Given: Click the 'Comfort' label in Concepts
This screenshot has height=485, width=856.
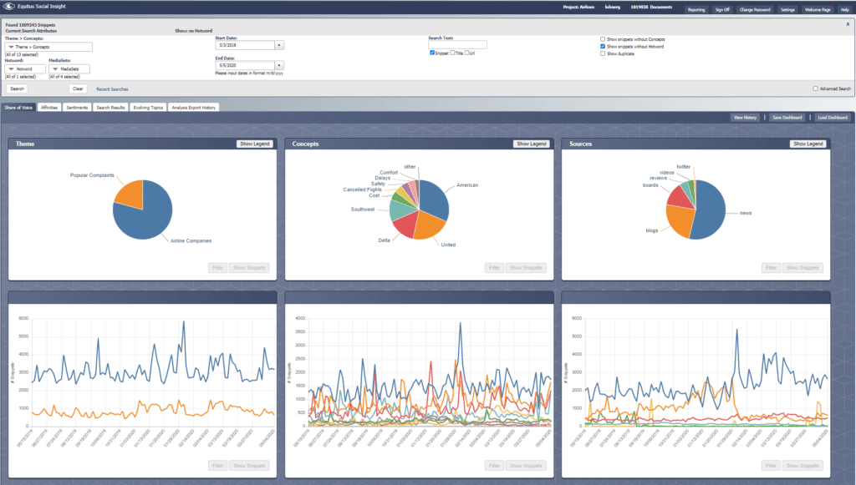Looking at the screenshot, I should (389, 173).
